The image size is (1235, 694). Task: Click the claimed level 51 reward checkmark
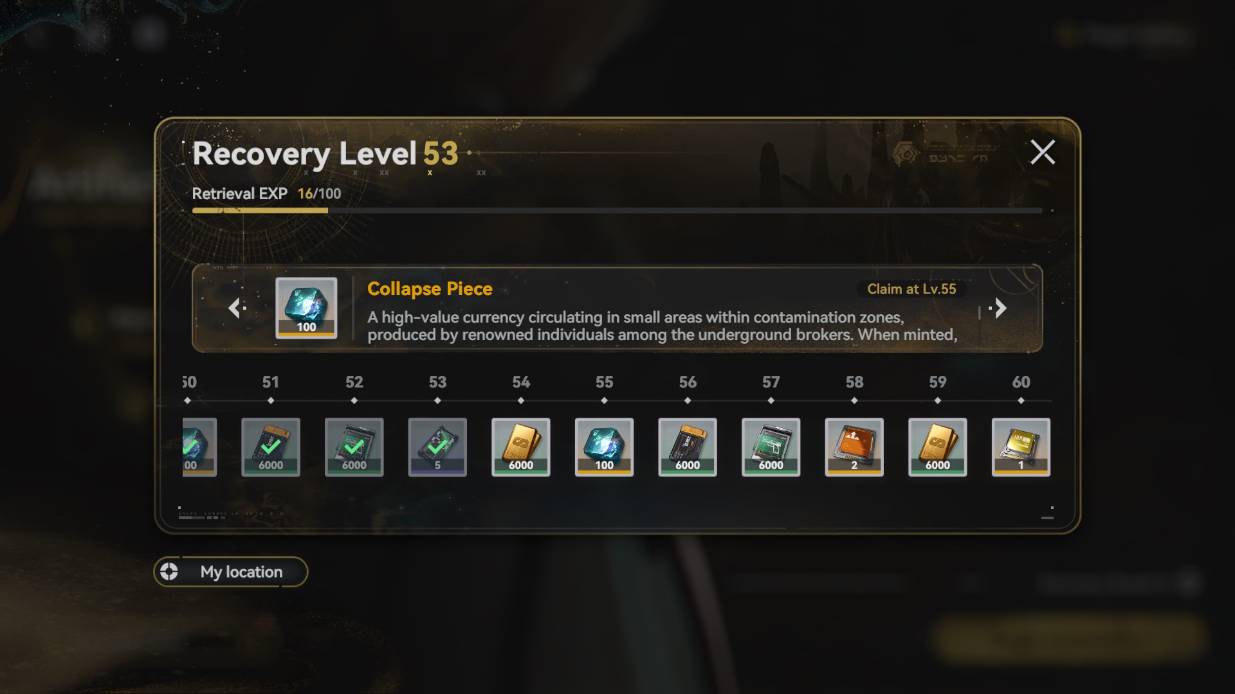[271, 445]
